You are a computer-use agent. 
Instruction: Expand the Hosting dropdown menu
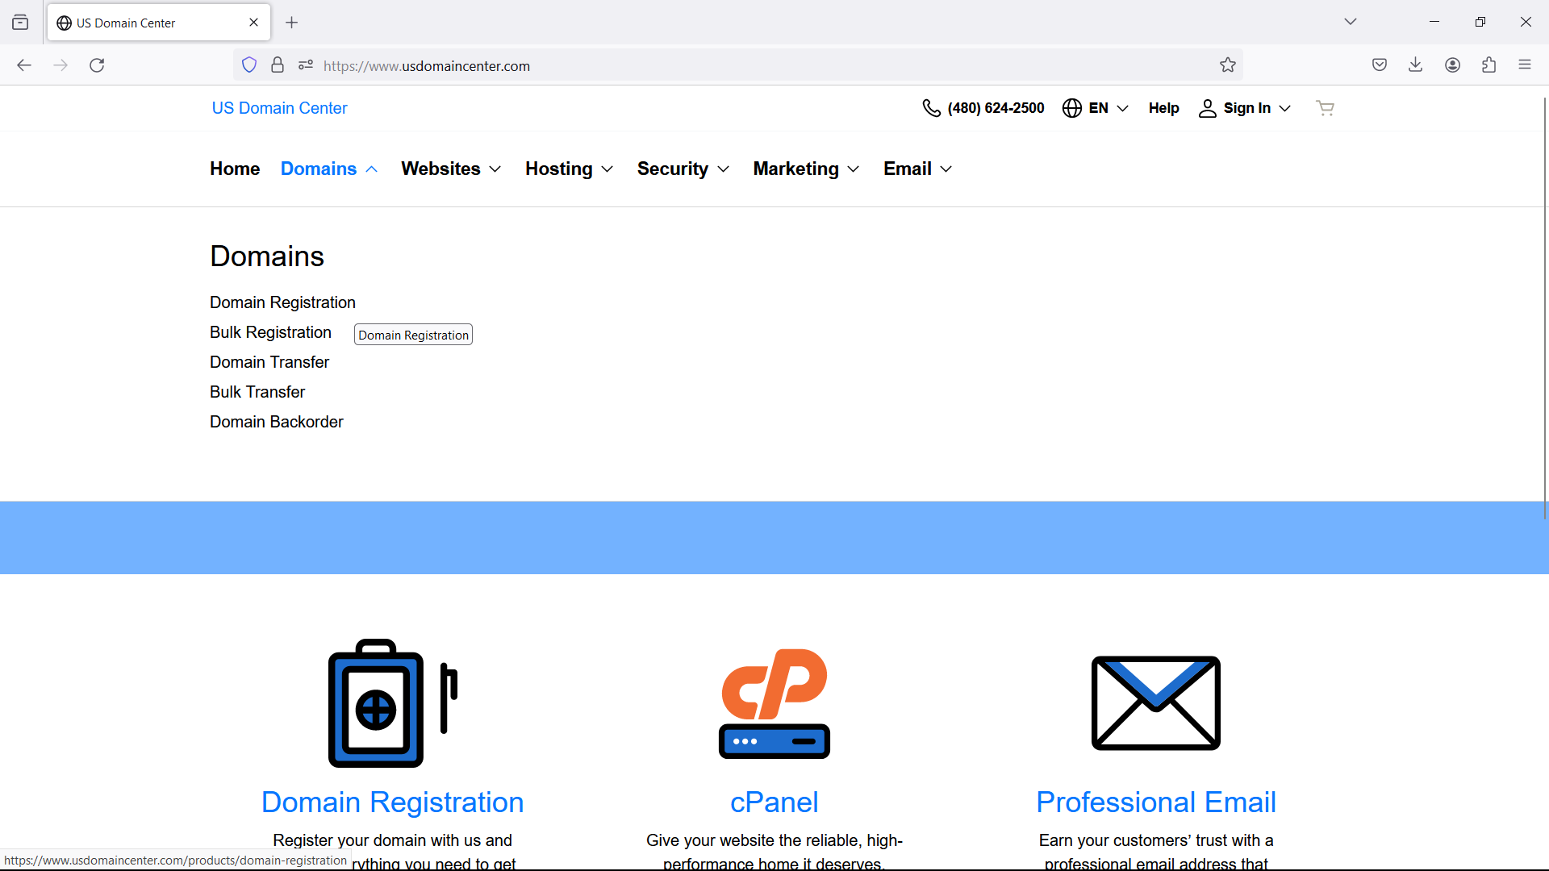point(569,169)
